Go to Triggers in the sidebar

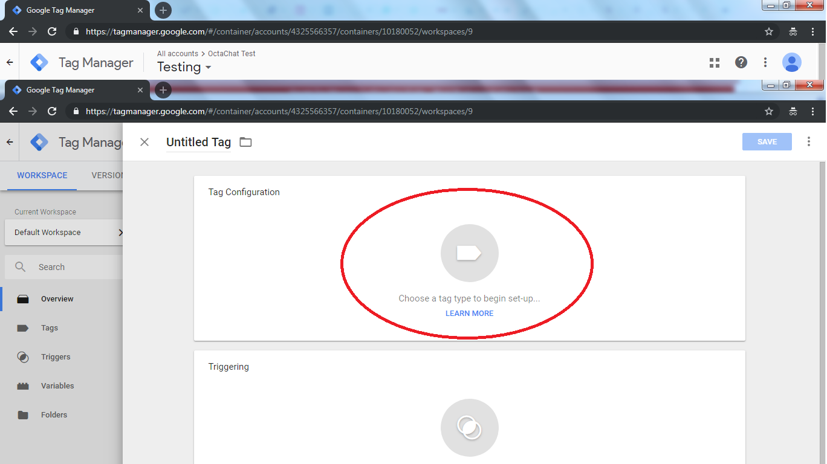[56, 357]
